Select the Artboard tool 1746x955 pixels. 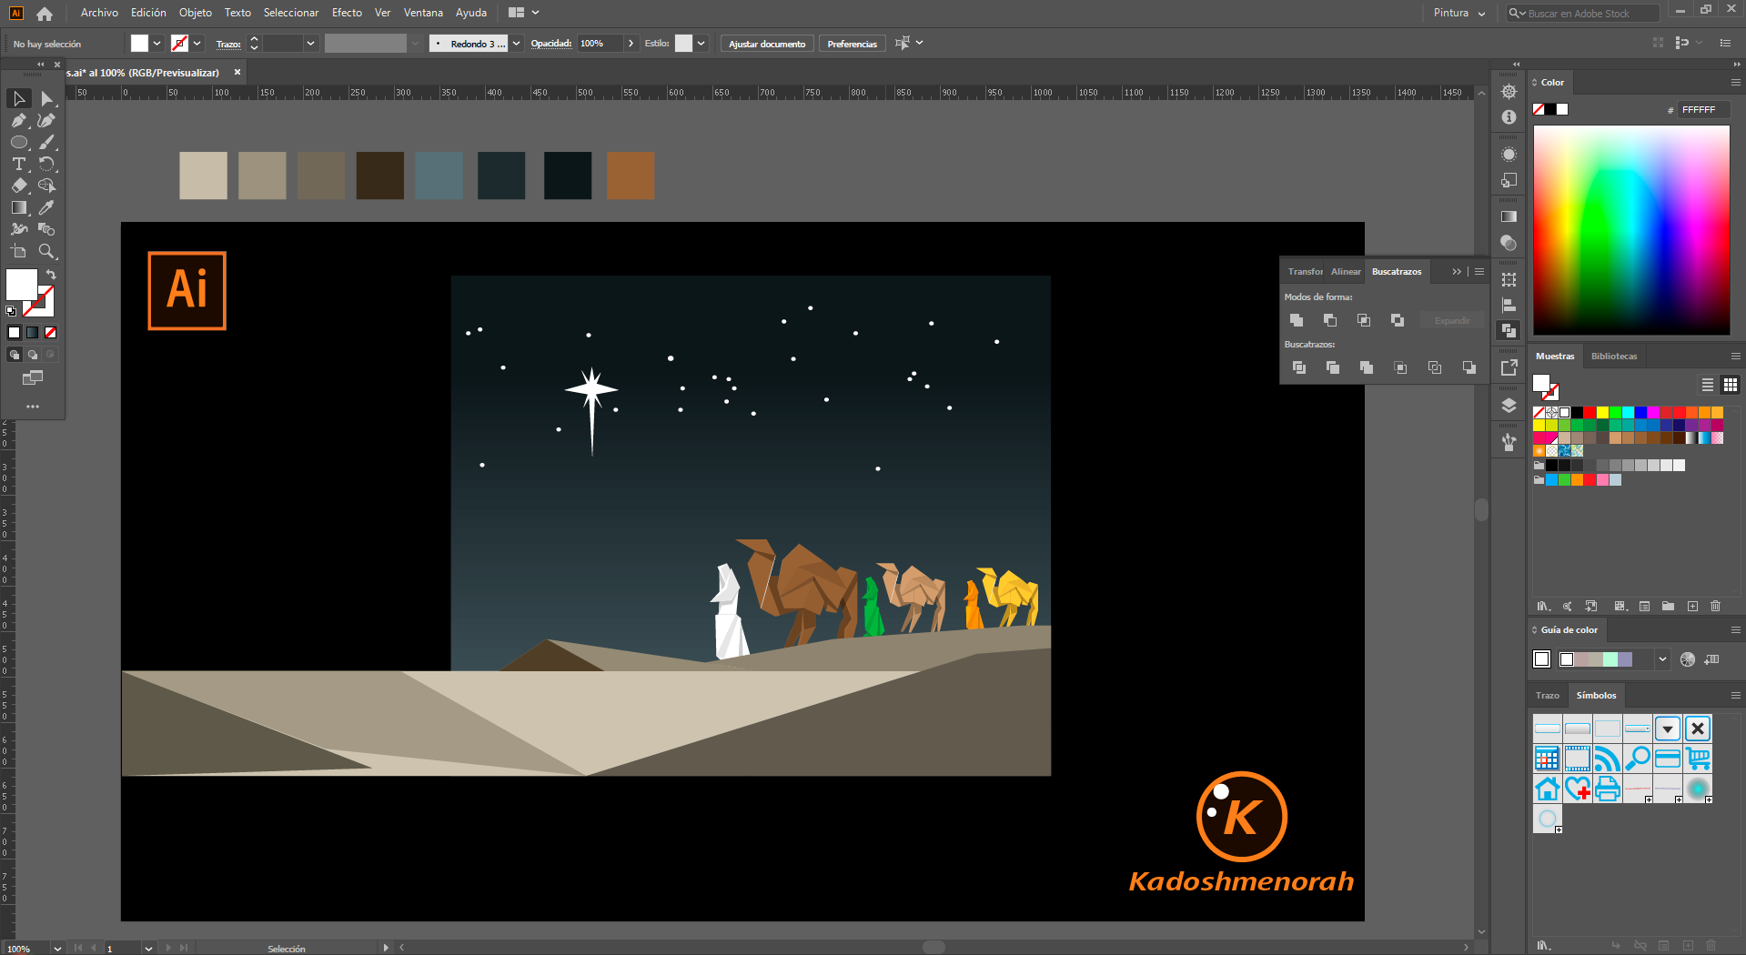(x=19, y=251)
